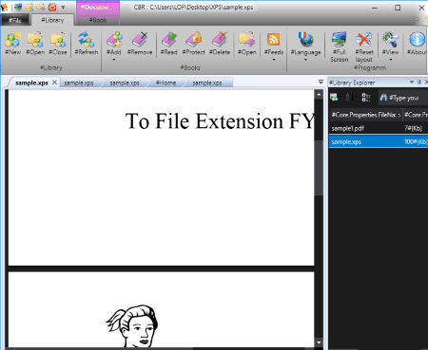
Task: Click the document scrollbar down arrow
Action: (x=319, y=342)
